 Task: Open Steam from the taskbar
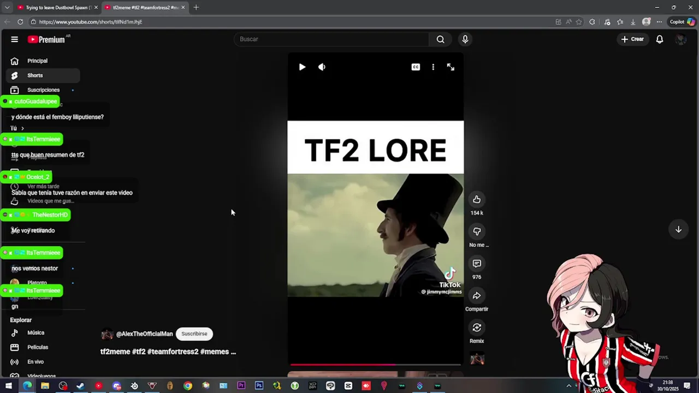pos(80,386)
